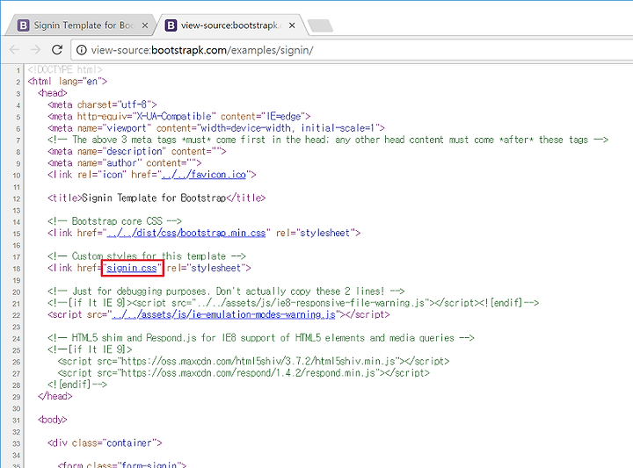Click the Bootstrap core CSS comment
Screen dimensions: 633x468
point(114,221)
